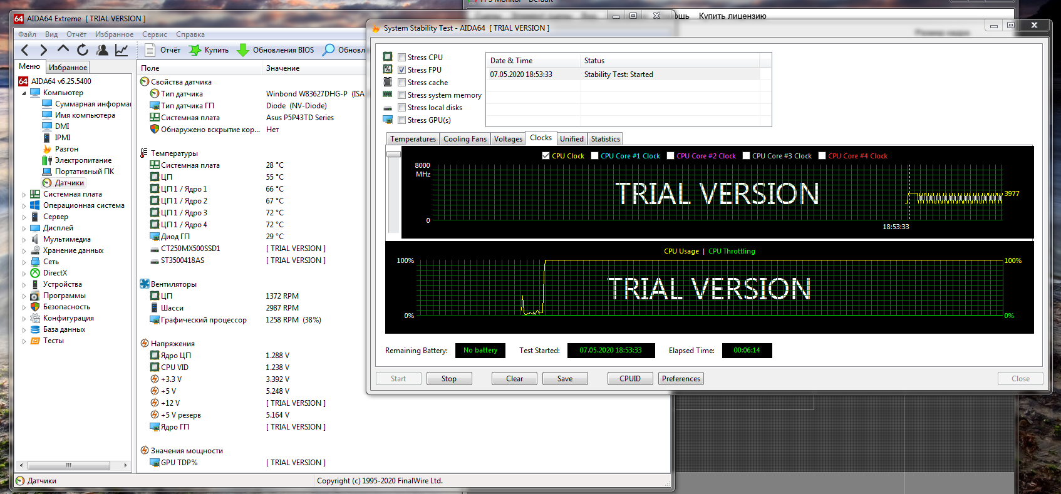This screenshot has width=1061, height=494.
Task: Open Обновления BIOS from the toolbar
Action: click(276, 50)
